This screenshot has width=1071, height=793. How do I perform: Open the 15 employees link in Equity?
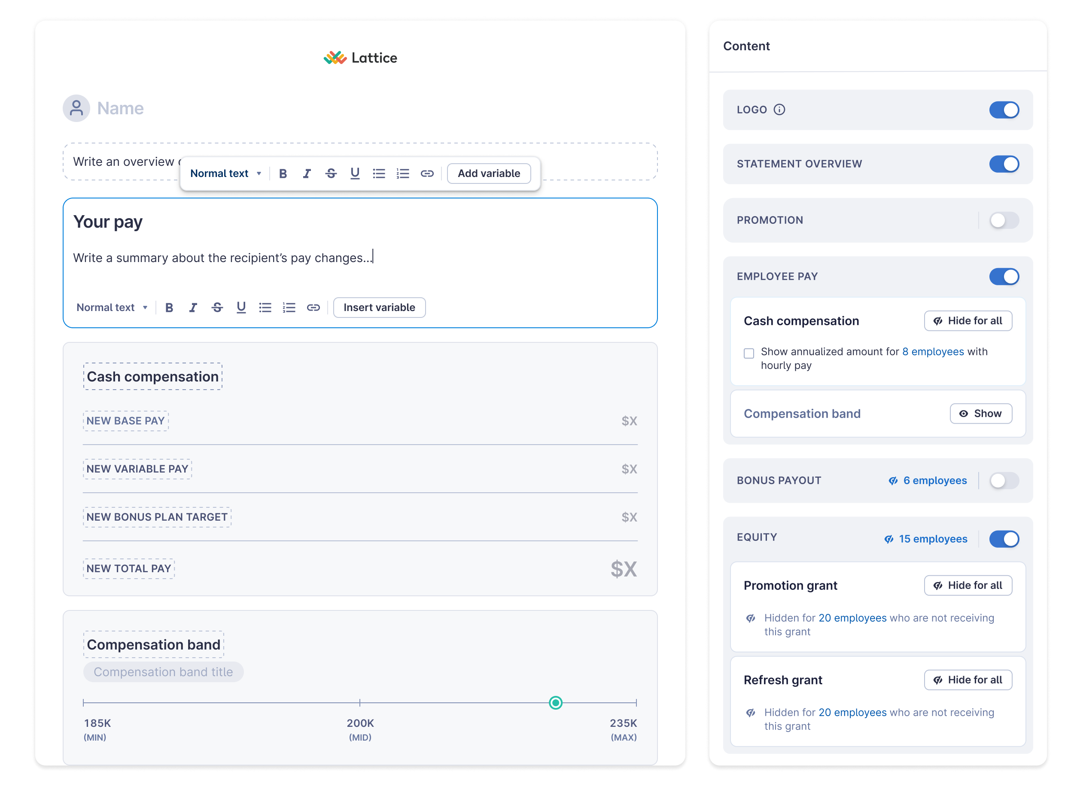click(x=932, y=539)
